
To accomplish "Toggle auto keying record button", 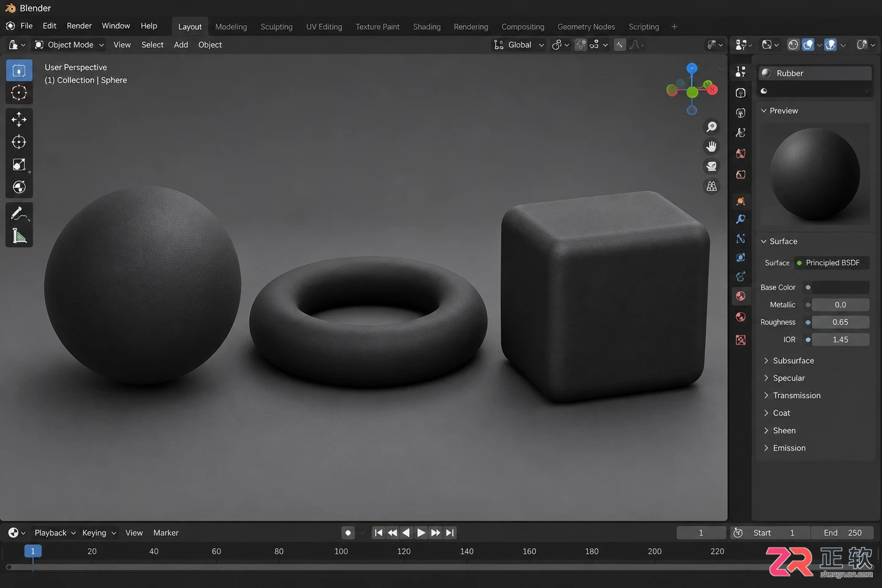I will point(348,533).
